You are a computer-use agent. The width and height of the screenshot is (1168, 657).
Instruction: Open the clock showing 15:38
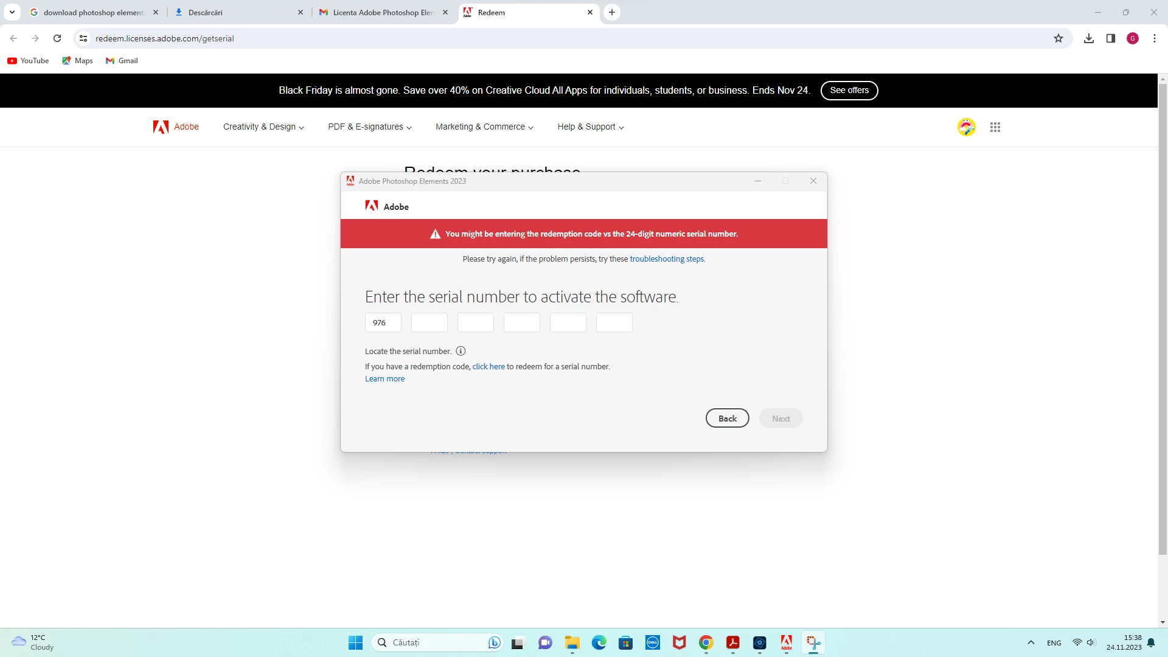[x=1124, y=642]
